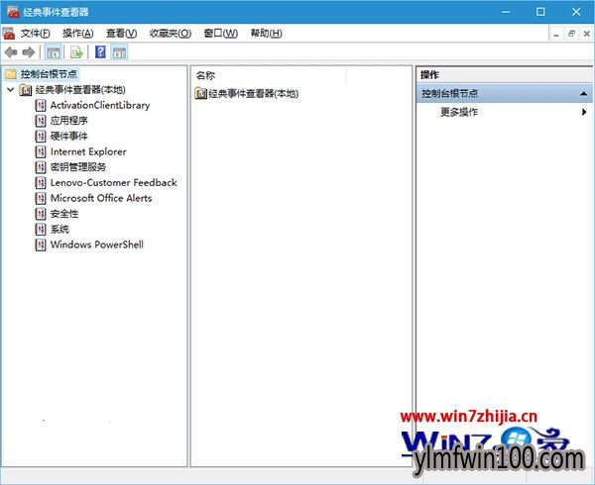Expand the 更多操作 submenu arrow
Image resolution: width=595 pixels, height=485 pixels.
point(584,112)
